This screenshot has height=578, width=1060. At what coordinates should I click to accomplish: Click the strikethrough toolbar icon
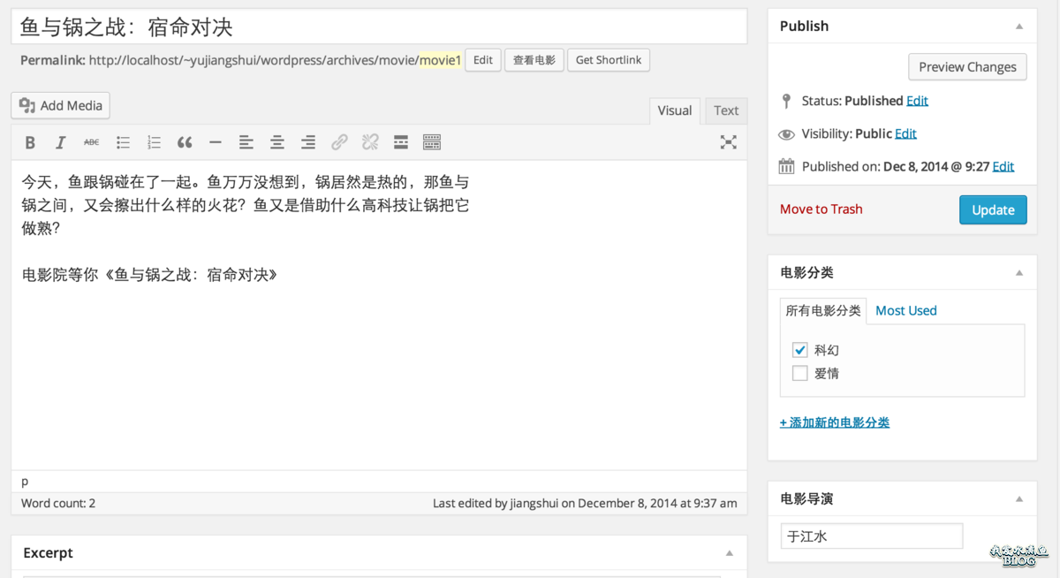point(91,142)
